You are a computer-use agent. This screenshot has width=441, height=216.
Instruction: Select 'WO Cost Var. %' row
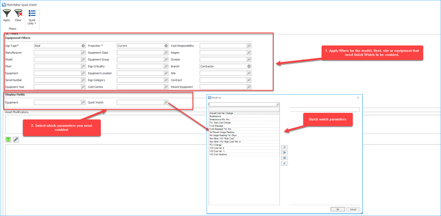(244, 151)
